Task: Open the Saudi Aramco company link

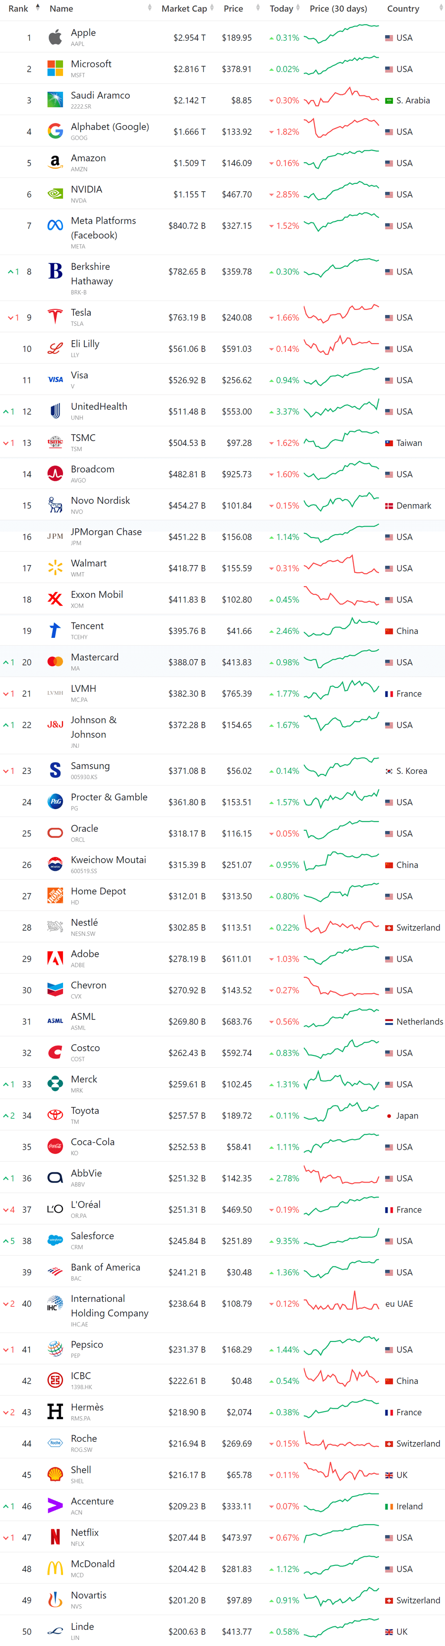Action: [x=100, y=95]
